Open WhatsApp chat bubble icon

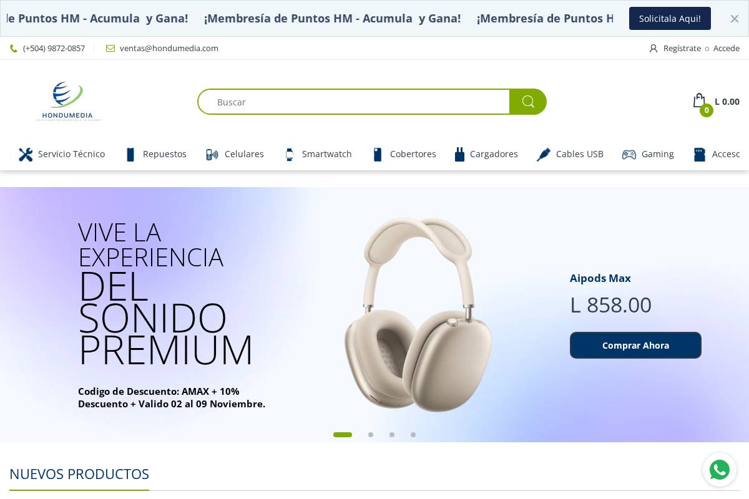720,470
